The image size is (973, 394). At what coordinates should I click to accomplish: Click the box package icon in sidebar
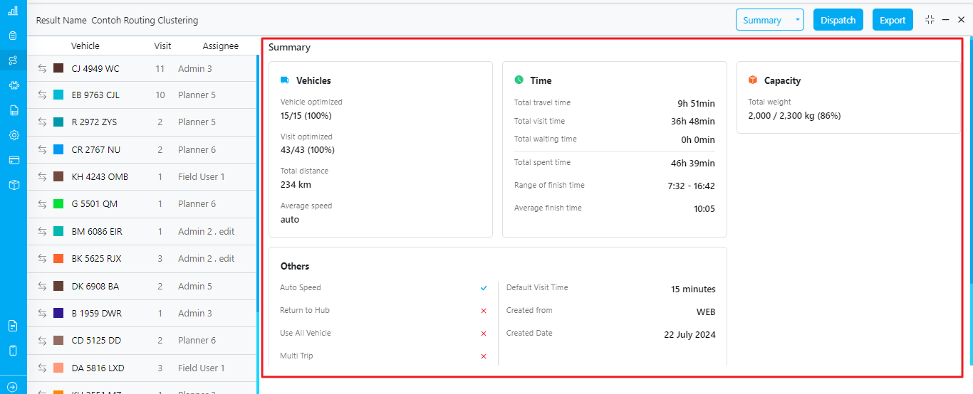tap(13, 185)
